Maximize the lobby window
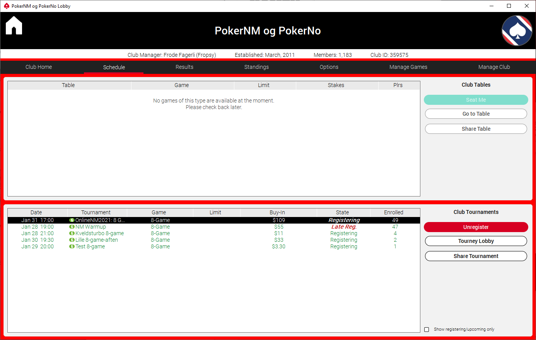Image resolution: width=536 pixels, height=340 pixels. tap(509, 6)
